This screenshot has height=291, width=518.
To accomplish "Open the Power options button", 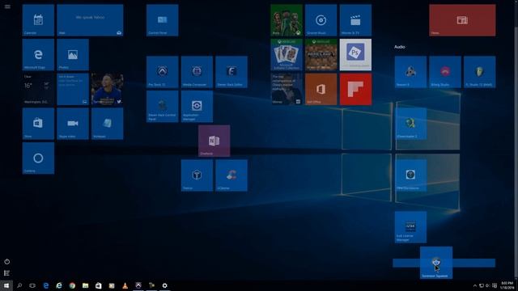I will point(7,262).
